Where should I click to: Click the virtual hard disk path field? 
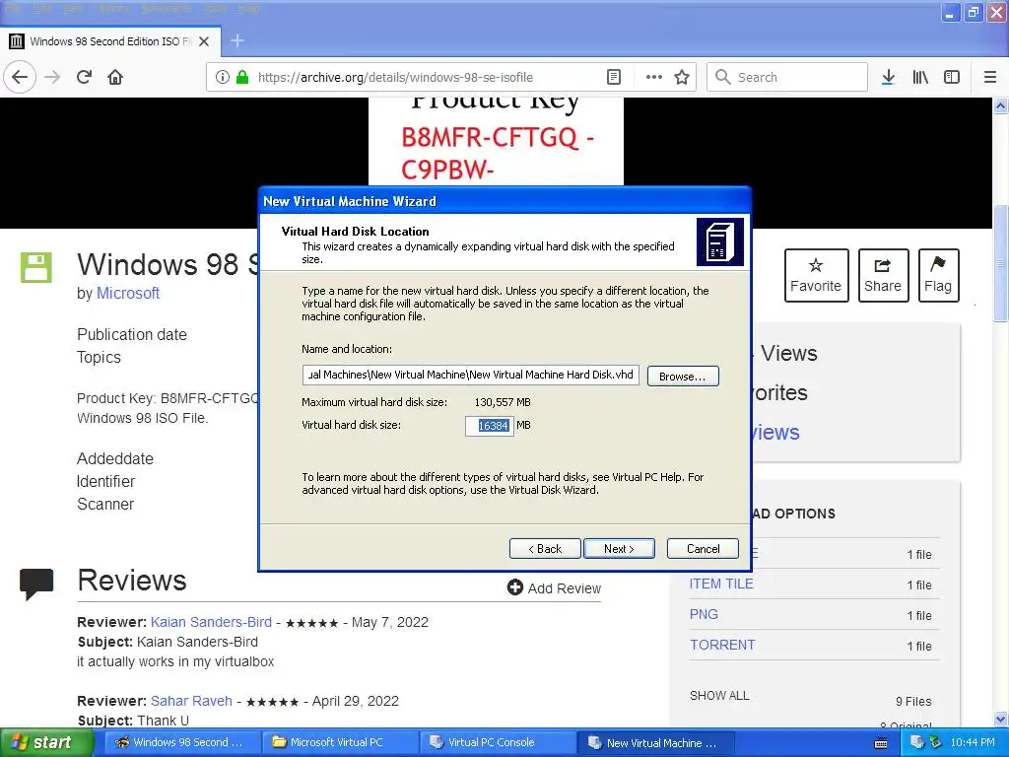coord(470,375)
